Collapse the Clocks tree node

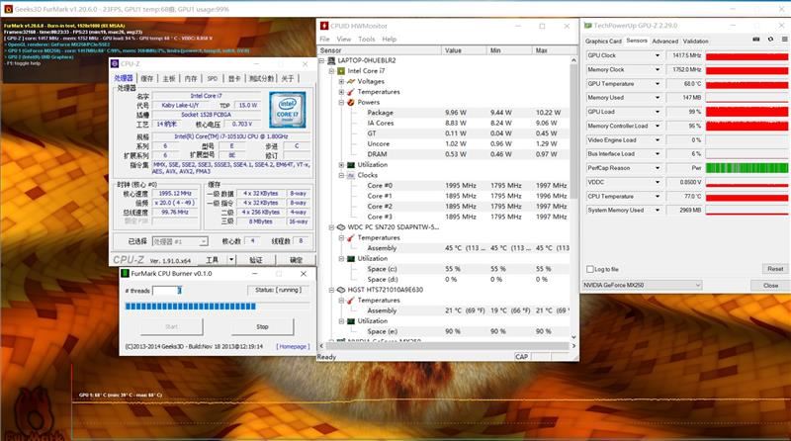341,175
